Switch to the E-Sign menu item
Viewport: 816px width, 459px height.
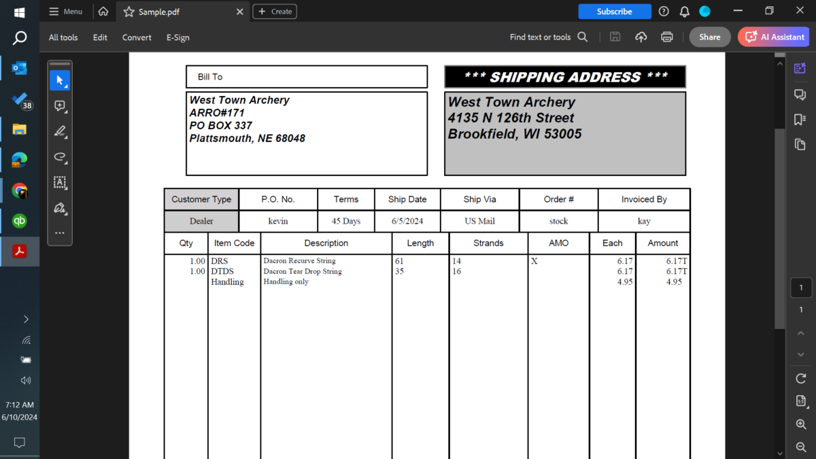coord(177,37)
